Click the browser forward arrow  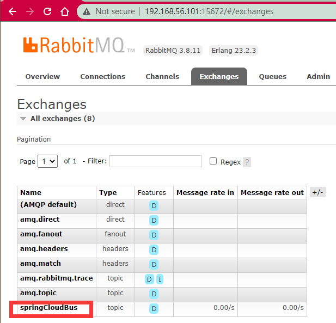30,11
